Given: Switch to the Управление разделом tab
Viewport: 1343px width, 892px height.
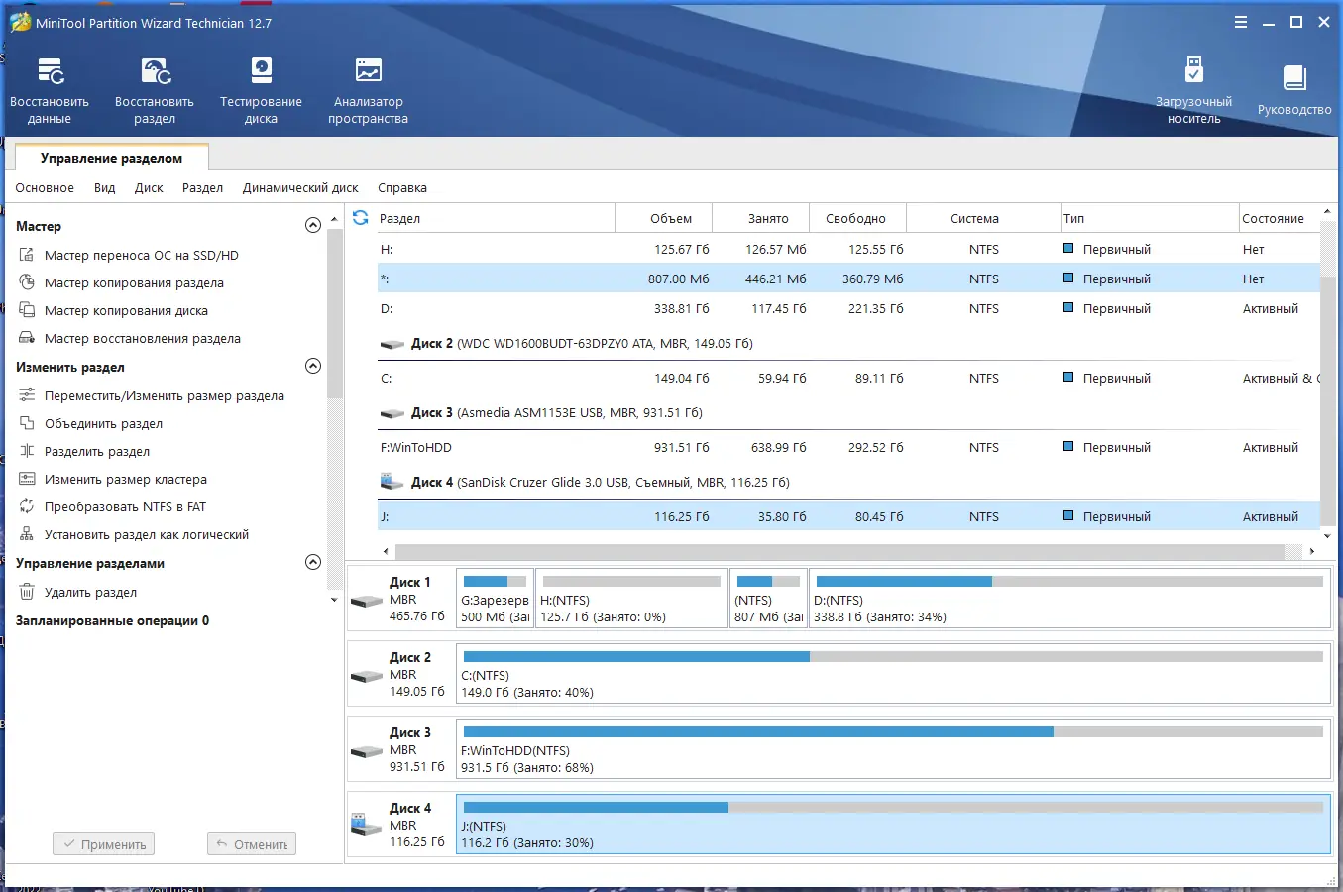Looking at the screenshot, I should [x=110, y=157].
